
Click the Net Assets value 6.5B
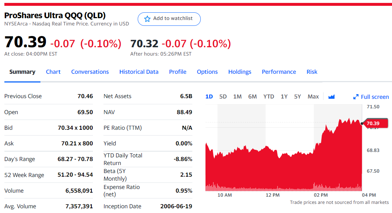(x=186, y=96)
